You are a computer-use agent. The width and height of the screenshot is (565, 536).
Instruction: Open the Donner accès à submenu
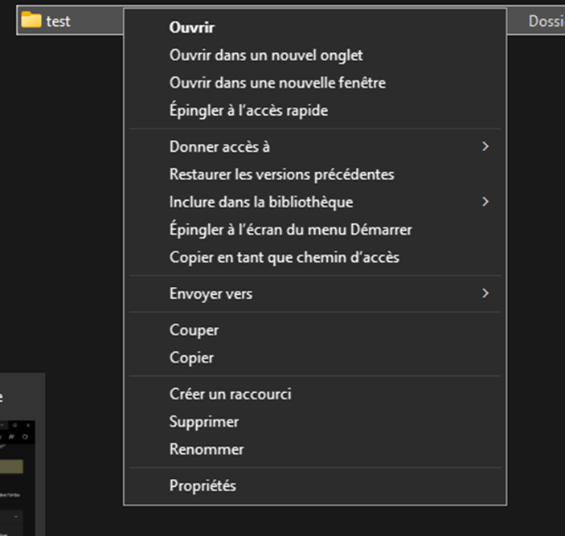(x=315, y=146)
